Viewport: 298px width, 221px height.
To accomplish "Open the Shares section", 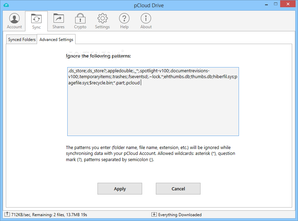I will (x=58, y=21).
